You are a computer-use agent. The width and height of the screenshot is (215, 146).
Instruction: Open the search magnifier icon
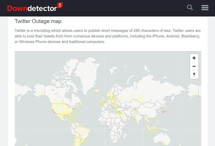point(190,7)
